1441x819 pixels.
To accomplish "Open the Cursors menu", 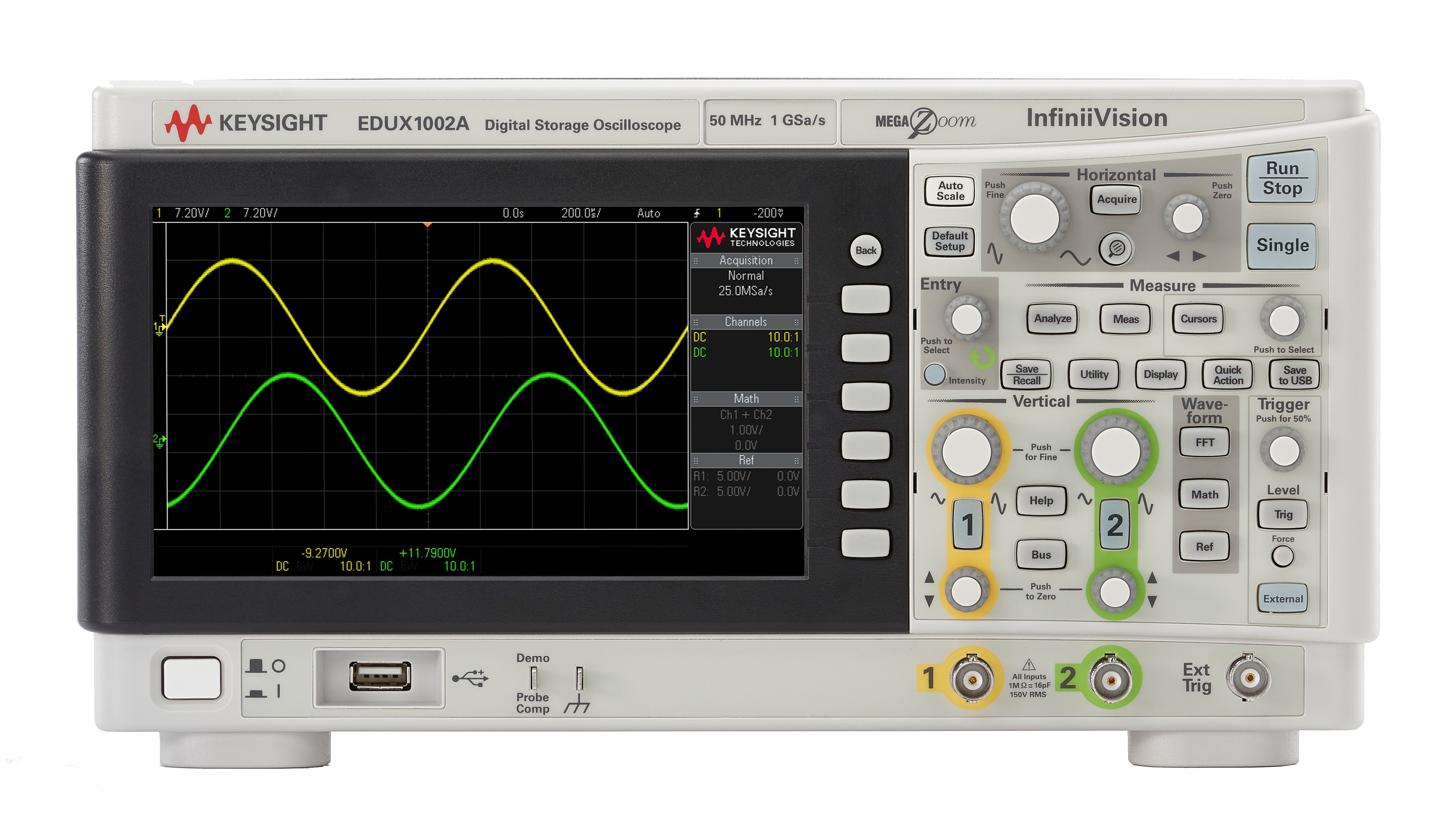I will pyautogui.click(x=1198, y=319).
